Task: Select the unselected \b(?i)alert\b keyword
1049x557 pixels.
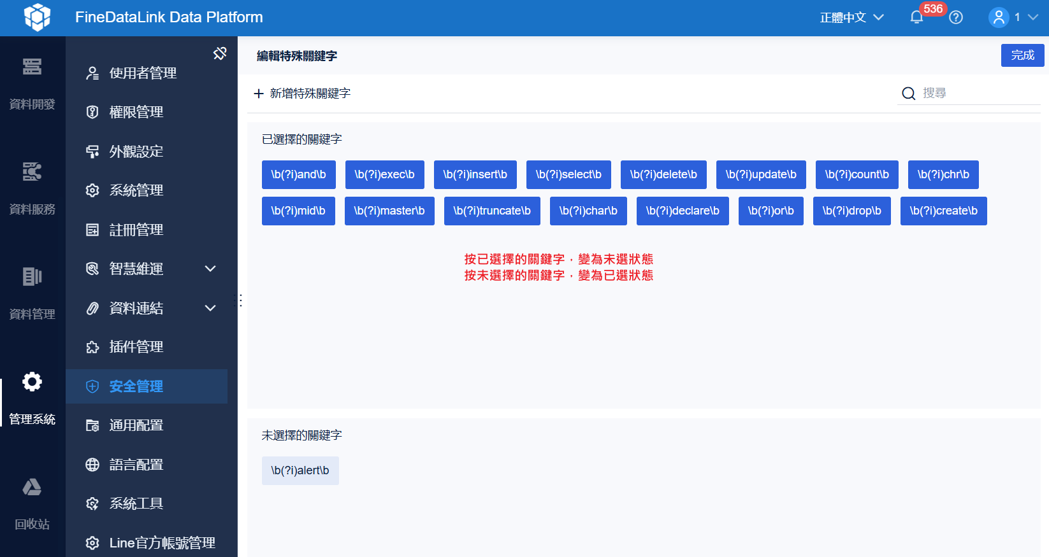Action: pos(300,470)
